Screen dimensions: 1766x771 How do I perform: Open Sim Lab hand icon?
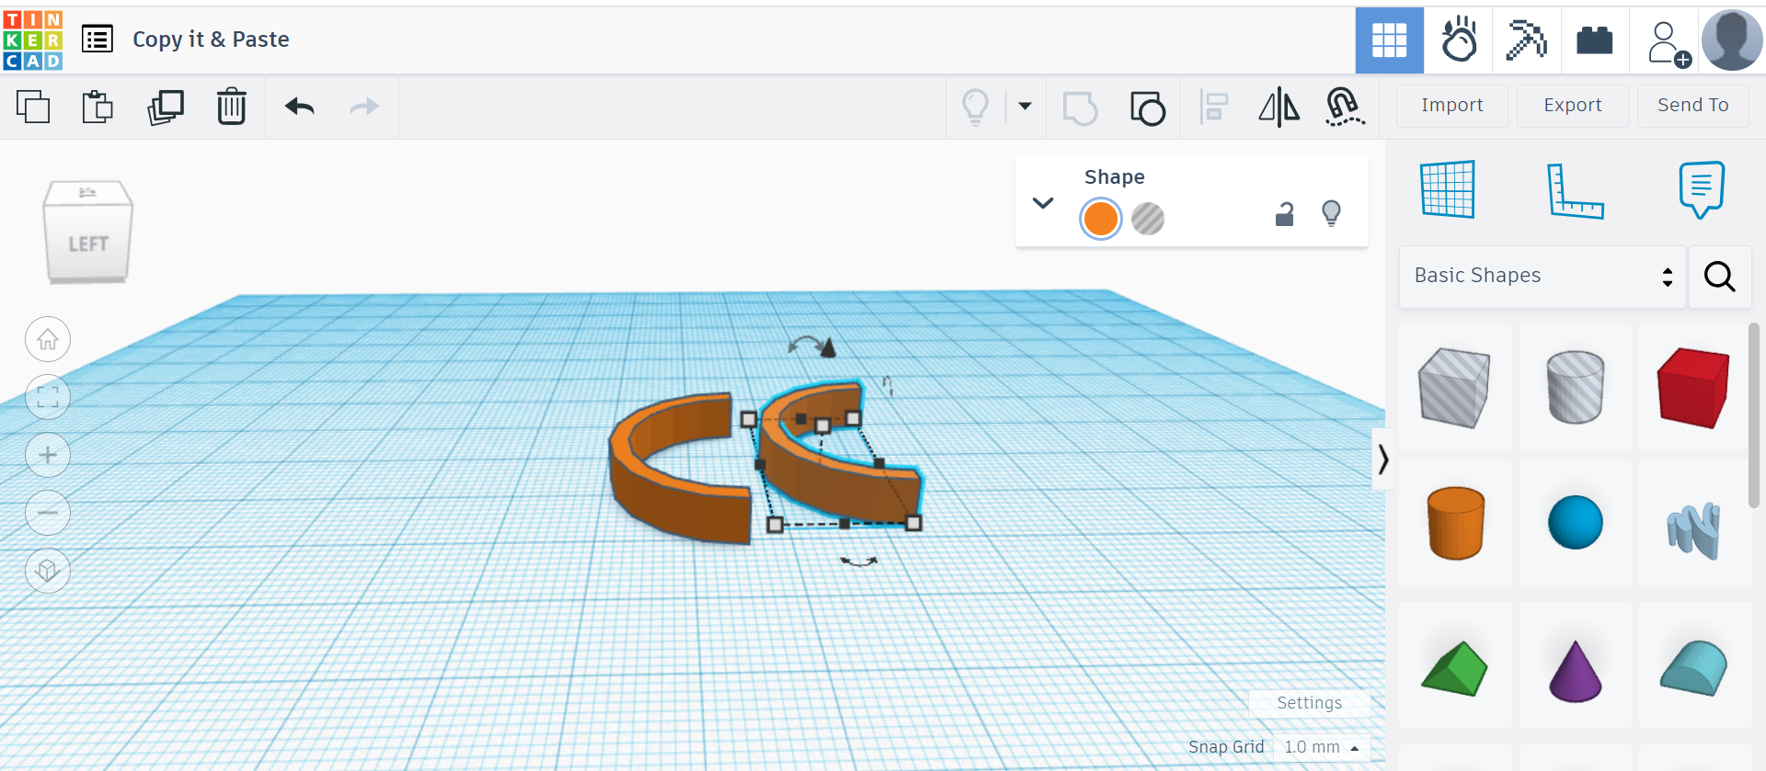pos(1459,40)
